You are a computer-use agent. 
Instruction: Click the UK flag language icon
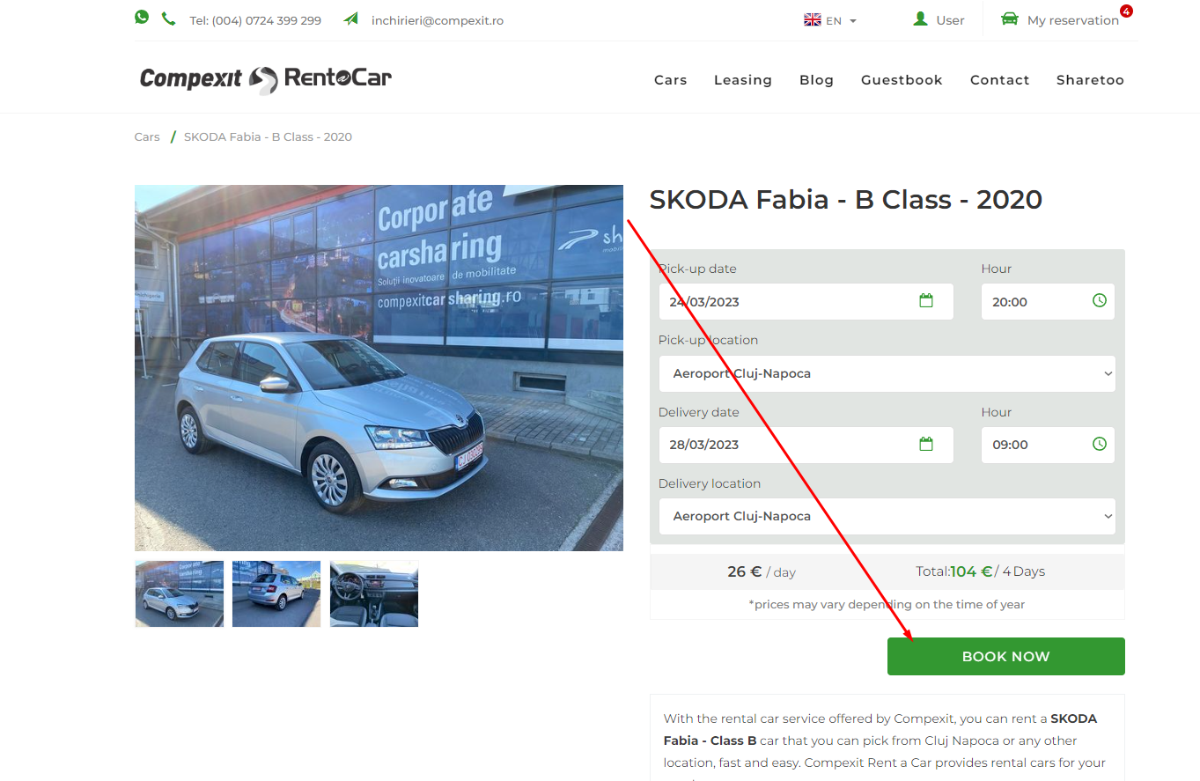(812, 19)
